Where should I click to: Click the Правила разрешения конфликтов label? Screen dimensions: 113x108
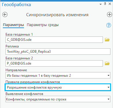pos(33,82)
